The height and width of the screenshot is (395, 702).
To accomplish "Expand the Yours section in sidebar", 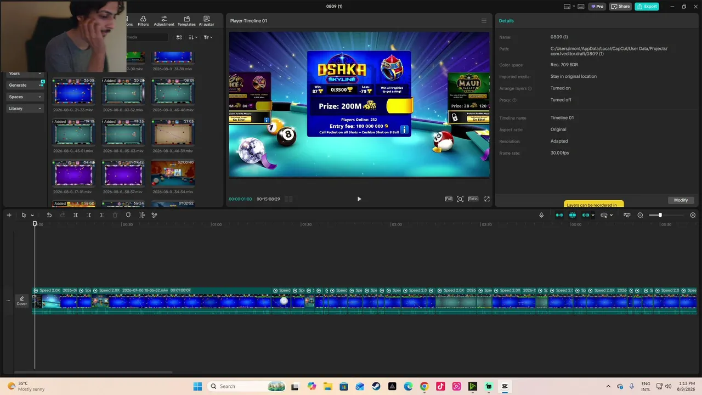I will 25,74.
